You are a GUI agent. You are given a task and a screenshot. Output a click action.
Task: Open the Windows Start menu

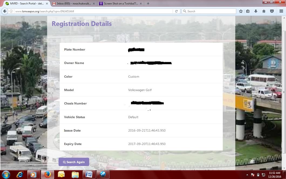tap(6, 174)
